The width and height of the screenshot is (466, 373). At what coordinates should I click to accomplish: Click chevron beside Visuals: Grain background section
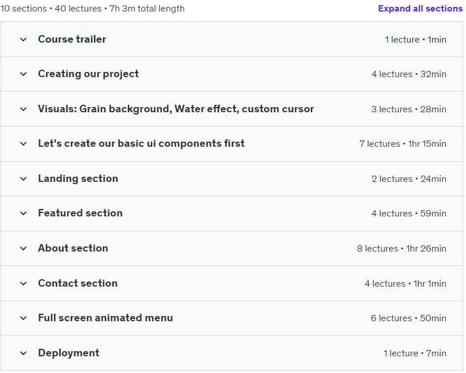click(x=23, y=109)
